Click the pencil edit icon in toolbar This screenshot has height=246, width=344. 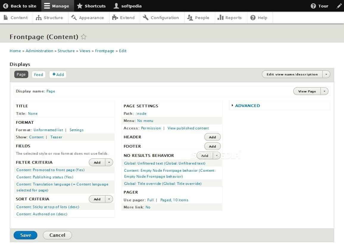(x=339, y=6)
